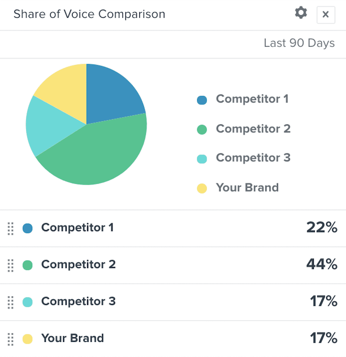Image resolution: width=346 pixels, height=357 pixels.
Task: Open the Last 90 Days date range selector
Action: [x=299, y=43]
